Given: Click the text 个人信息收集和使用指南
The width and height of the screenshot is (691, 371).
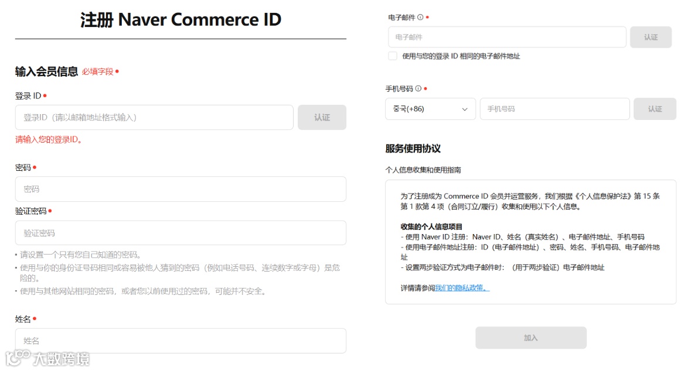Looking at the screenshot, I should 423,170.
